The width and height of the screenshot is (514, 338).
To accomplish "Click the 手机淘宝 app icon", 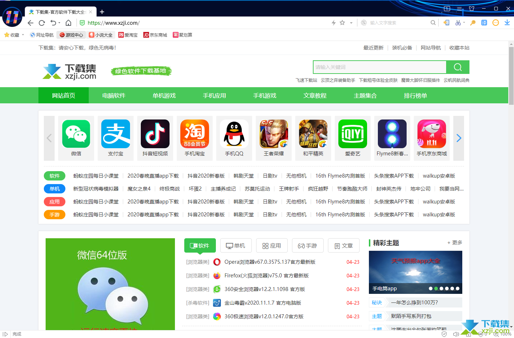I will coord(195,134).
